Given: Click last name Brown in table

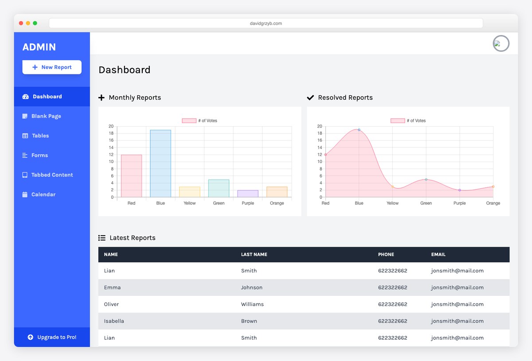Looking at the screenshot, I should point(249,321).
